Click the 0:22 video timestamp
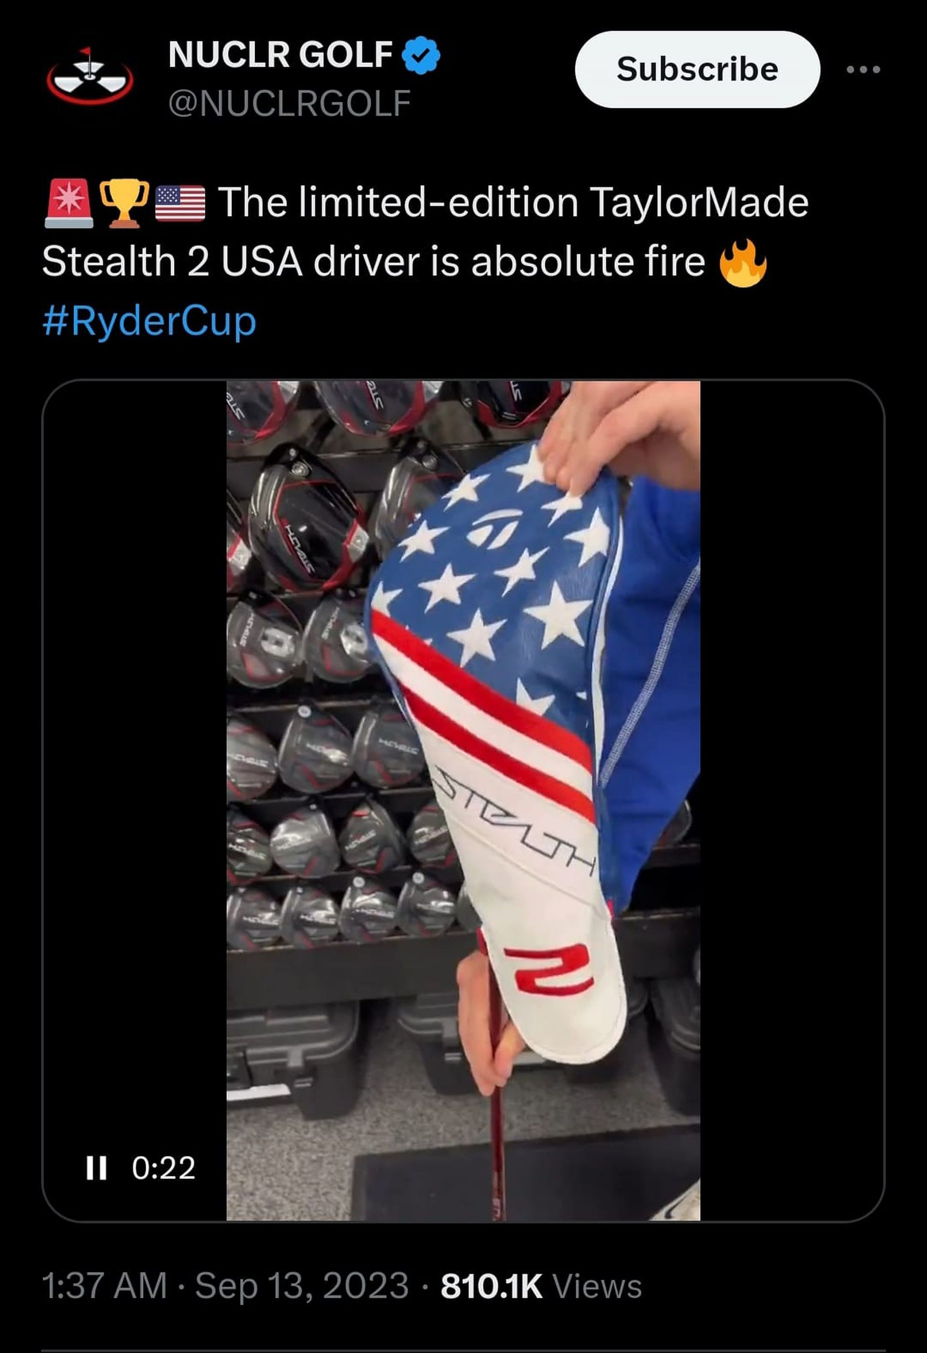The height and width of the screenshot is (1353, 927). 164,1168
